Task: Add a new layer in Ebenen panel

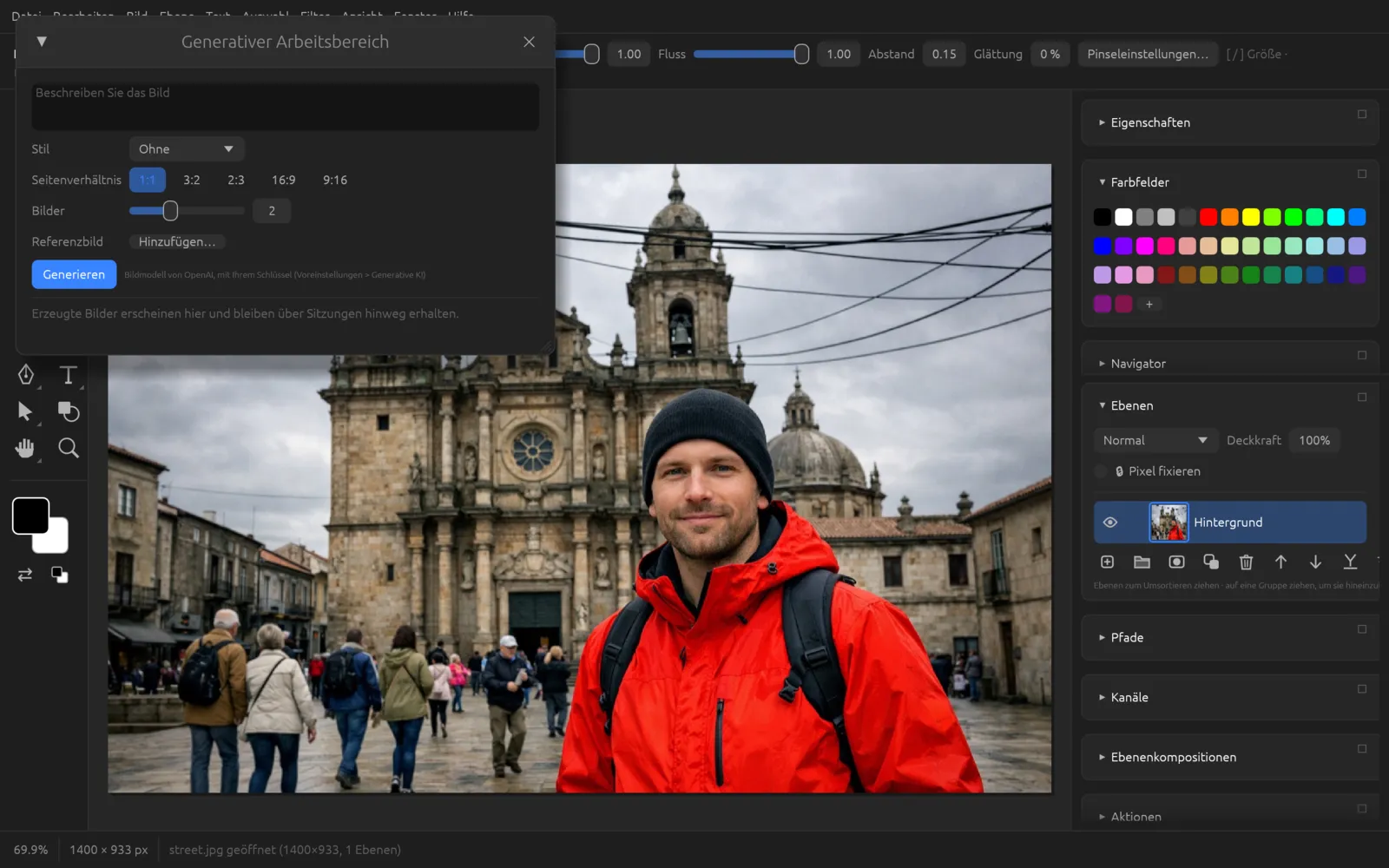Action: tap(1107, 562)
